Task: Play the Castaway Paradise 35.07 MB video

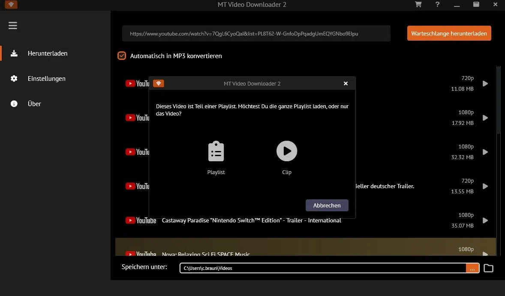Action: point(485,220)
